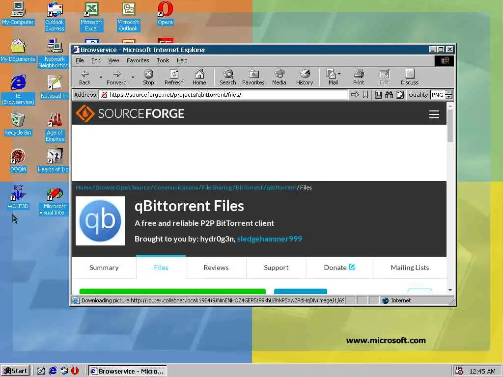Open Notepad++ desktop shortcut
The image size is (503, 377).
(55, 86)
